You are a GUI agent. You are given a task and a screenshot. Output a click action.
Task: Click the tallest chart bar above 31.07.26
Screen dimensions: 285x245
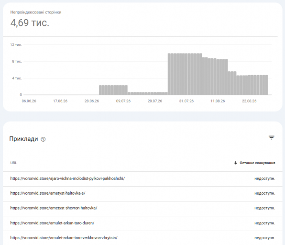(186, 74)
